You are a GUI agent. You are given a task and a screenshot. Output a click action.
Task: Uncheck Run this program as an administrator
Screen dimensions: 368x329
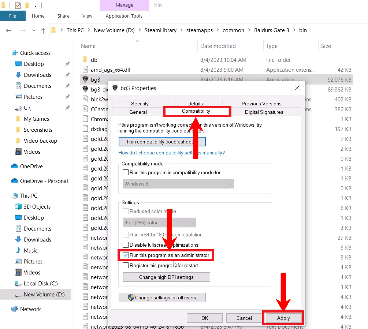[x=126, y=255]
